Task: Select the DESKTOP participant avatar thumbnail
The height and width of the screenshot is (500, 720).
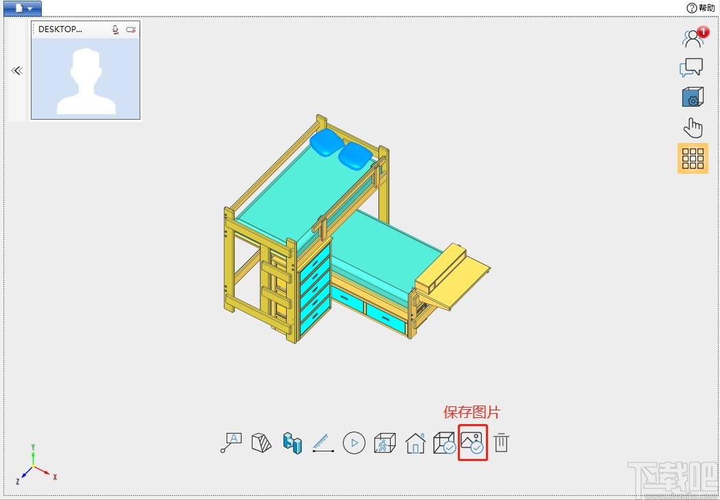Action: 86,79
